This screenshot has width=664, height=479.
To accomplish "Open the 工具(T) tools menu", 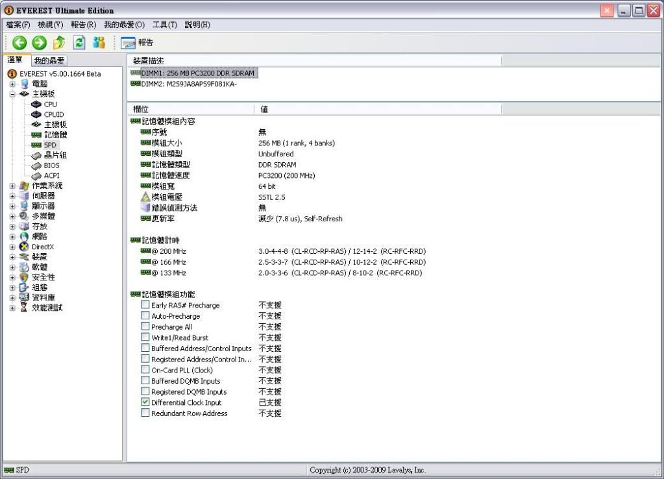I will 165,25.
